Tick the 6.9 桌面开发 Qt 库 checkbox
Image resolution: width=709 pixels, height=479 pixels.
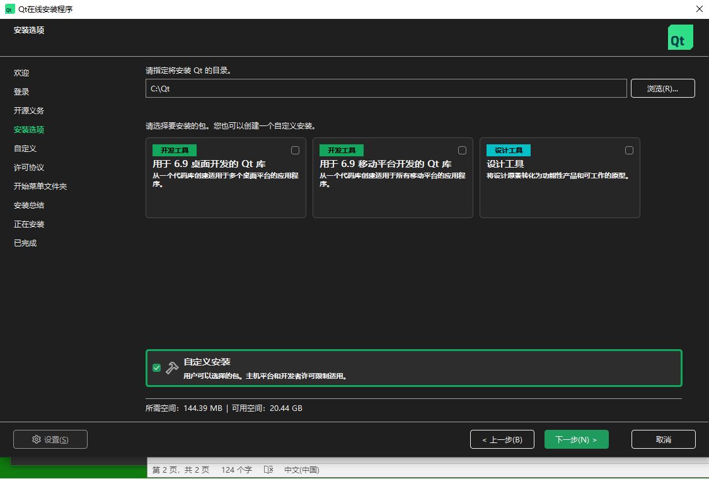click(296, 150)
